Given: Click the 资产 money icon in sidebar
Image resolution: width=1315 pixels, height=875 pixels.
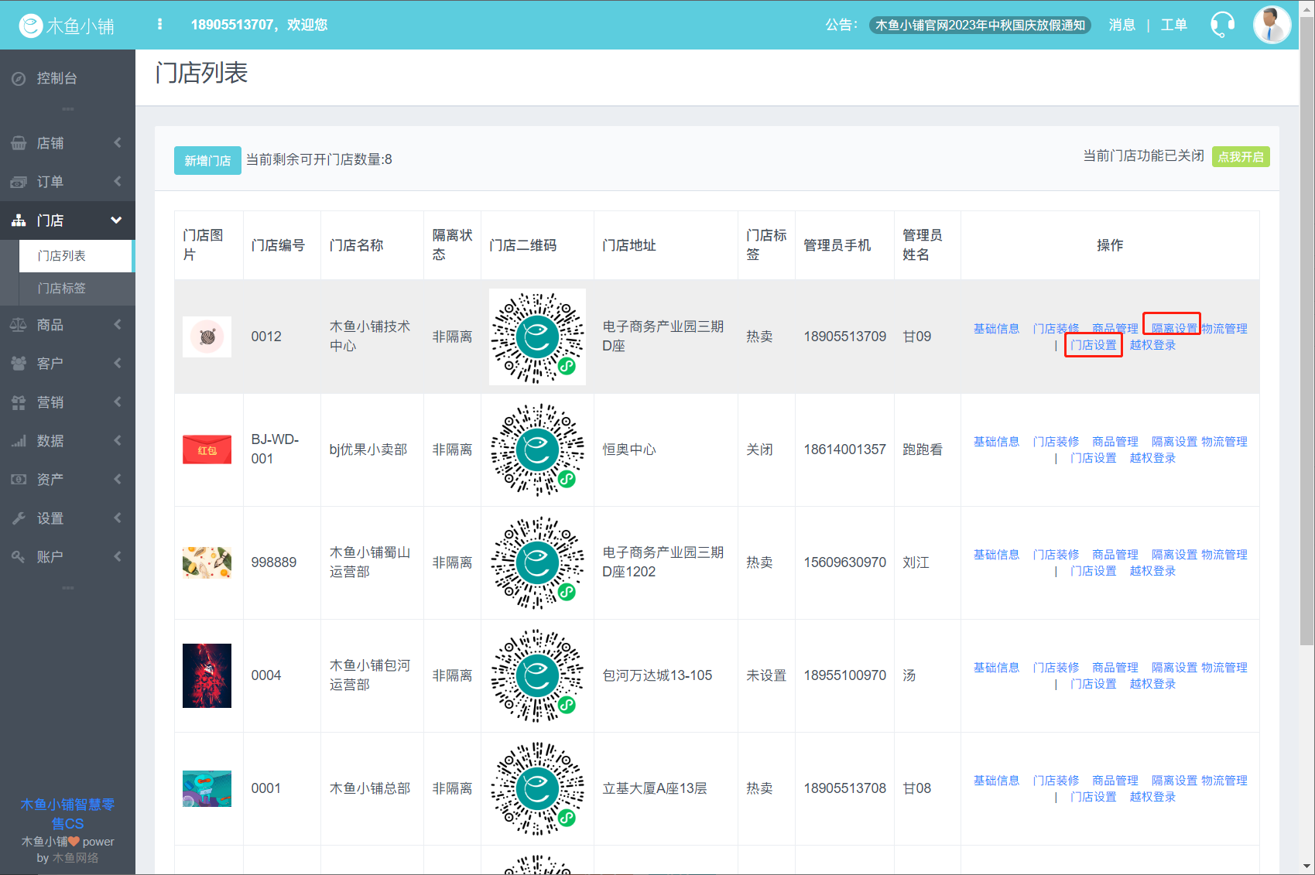Looking at the screenshot, I should (19, 480).
